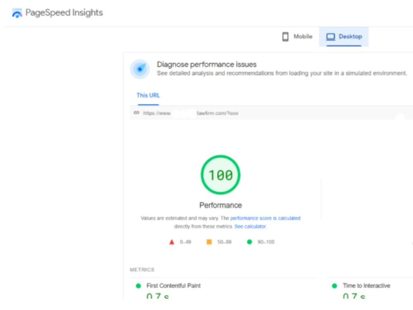Open the See calculator link
This screenshot has height=310, width=413.
250,226
